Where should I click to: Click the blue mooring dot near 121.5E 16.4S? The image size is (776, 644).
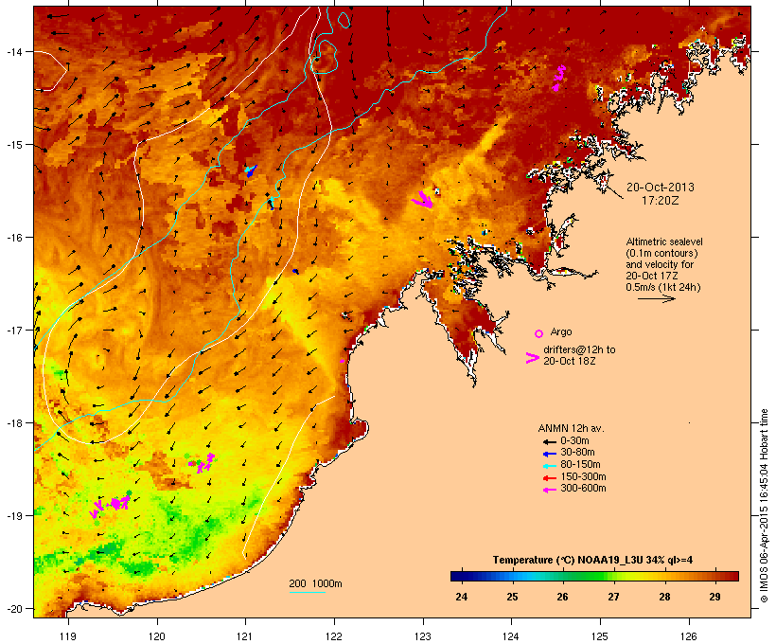(295, 271)
